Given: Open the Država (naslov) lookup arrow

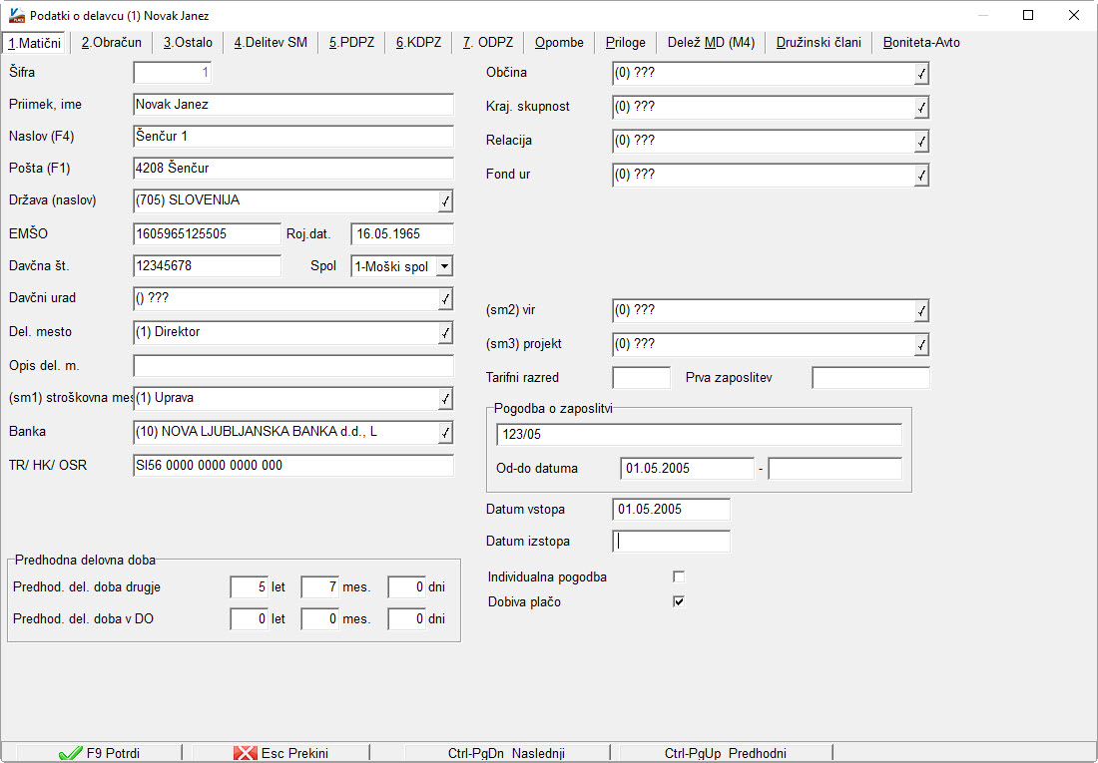Looking at the screenshot, I should (445, 201).
